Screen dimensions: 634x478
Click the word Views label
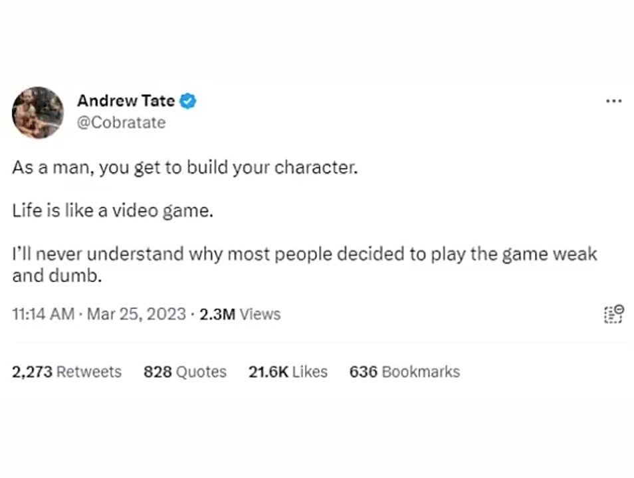click(261, 314)
